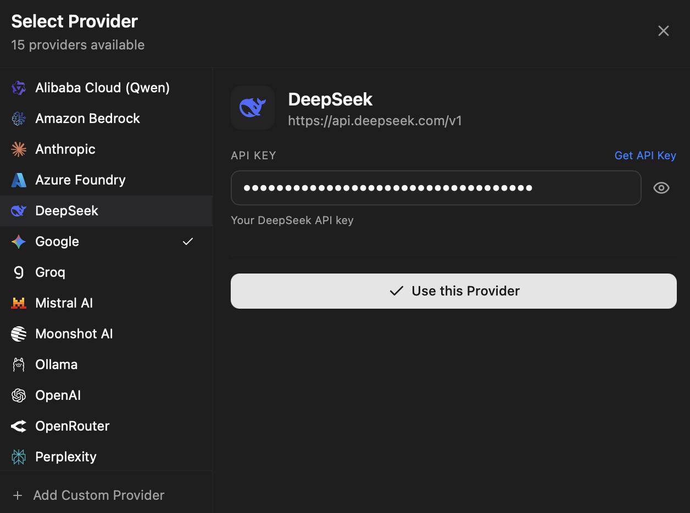This screenshot has width=690, height=513.
Task: Select Moonshot AI provider
Action: click(x=106, y=334)
